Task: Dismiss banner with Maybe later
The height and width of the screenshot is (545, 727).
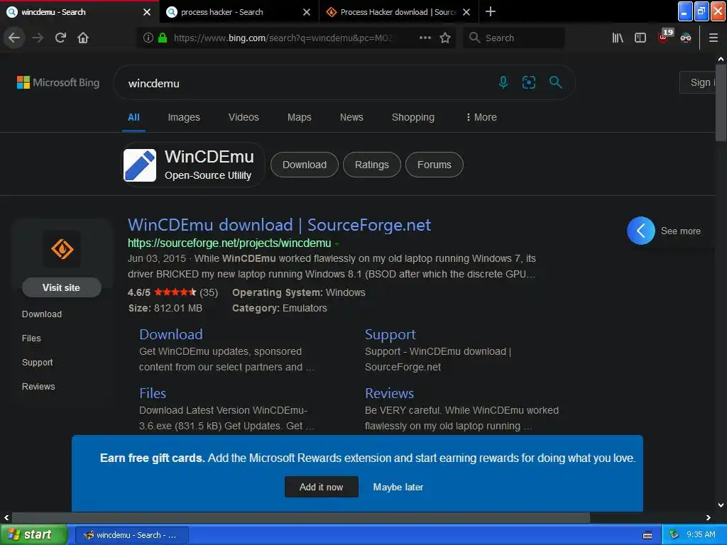Action: tap(398, 487)
